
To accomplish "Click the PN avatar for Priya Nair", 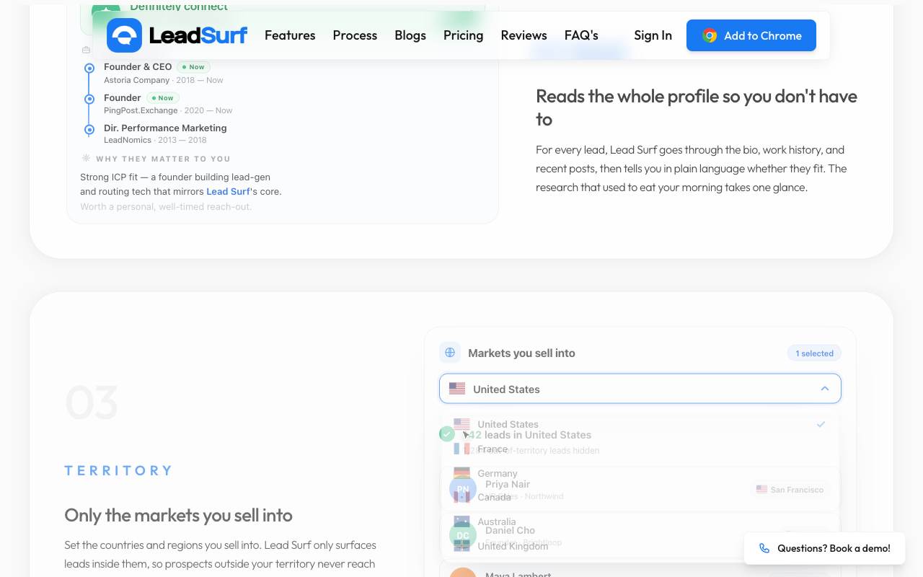I will point(463,489).
